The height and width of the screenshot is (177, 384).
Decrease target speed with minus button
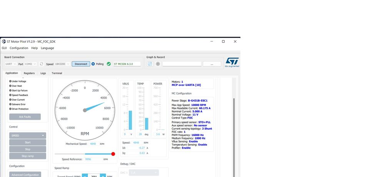tap(85, 176)
